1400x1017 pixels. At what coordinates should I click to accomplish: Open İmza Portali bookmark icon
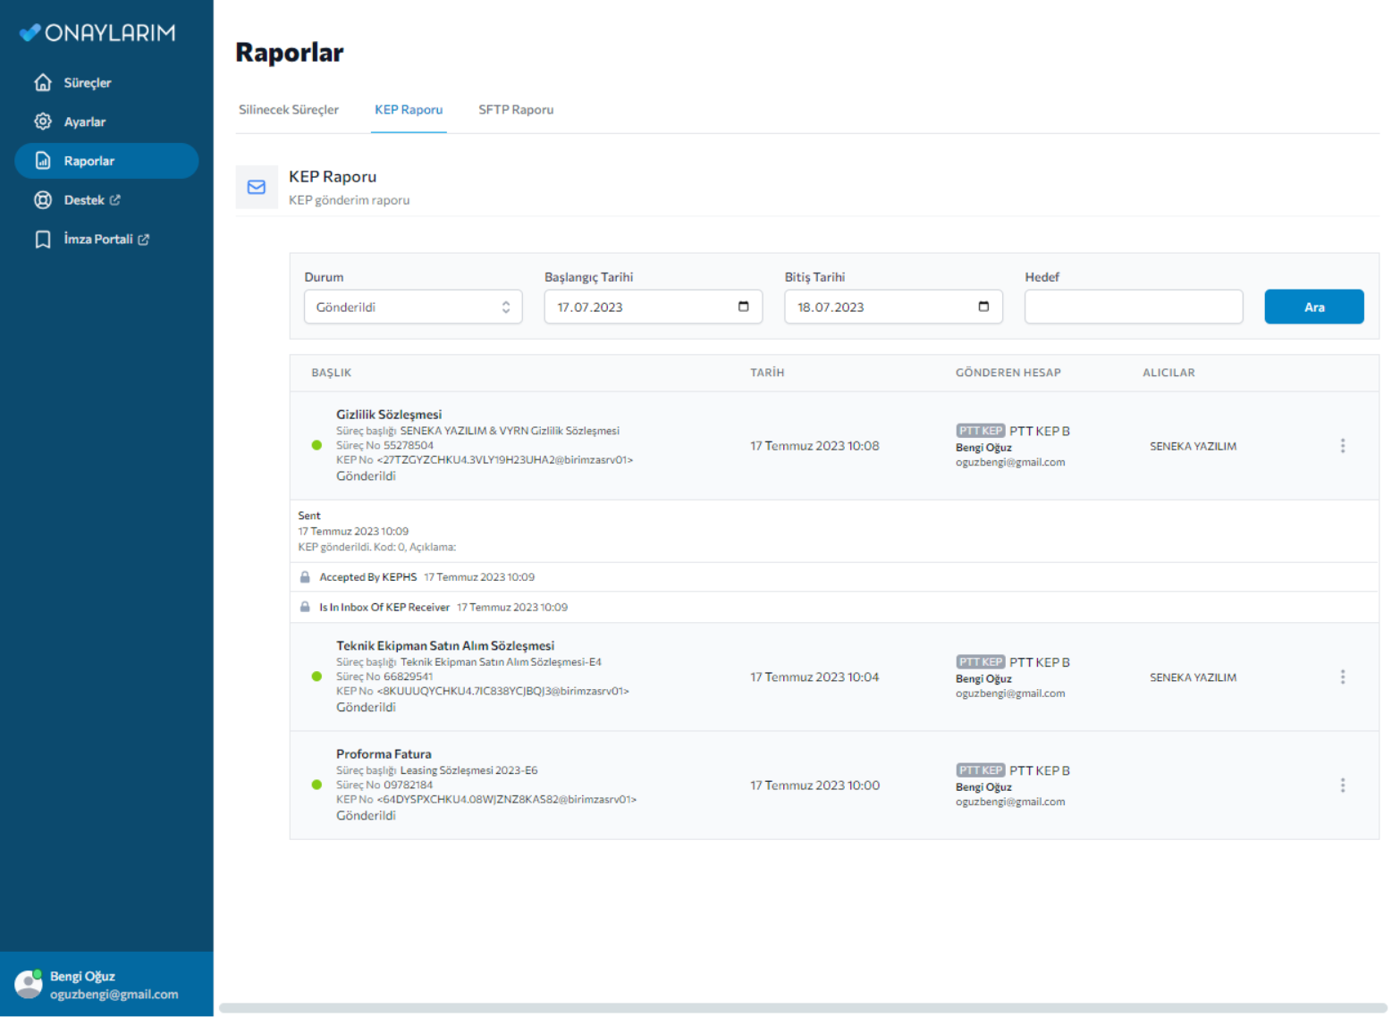point(42,240)
